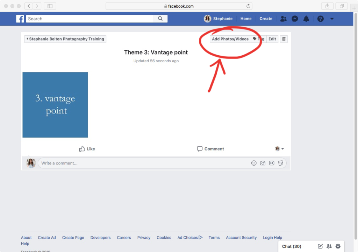The image size is (358, 252).
Task: Open Quick Help question mark icon
Action: click(x=320, y=19)
